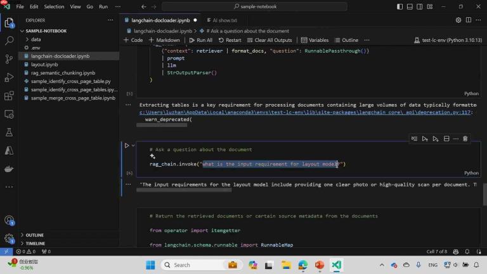Open the View menu
Viewport: 487px width, 274px height.
(75, 6)
